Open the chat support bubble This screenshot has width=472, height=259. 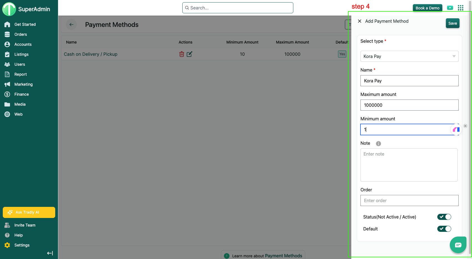click(458, 245)
